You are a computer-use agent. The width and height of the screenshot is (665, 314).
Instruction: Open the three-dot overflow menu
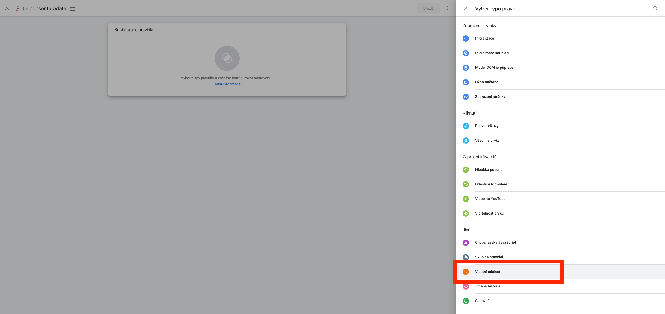(447, 8)
